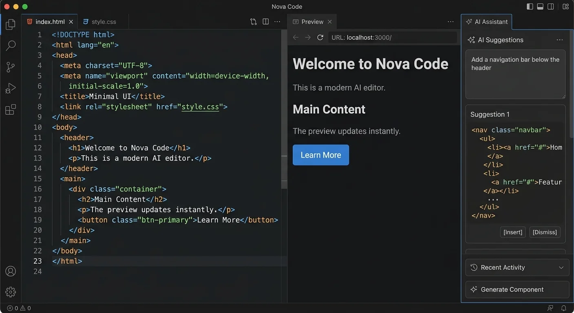
Task: Go forward in the Preview browser
Action: (308, 37)
